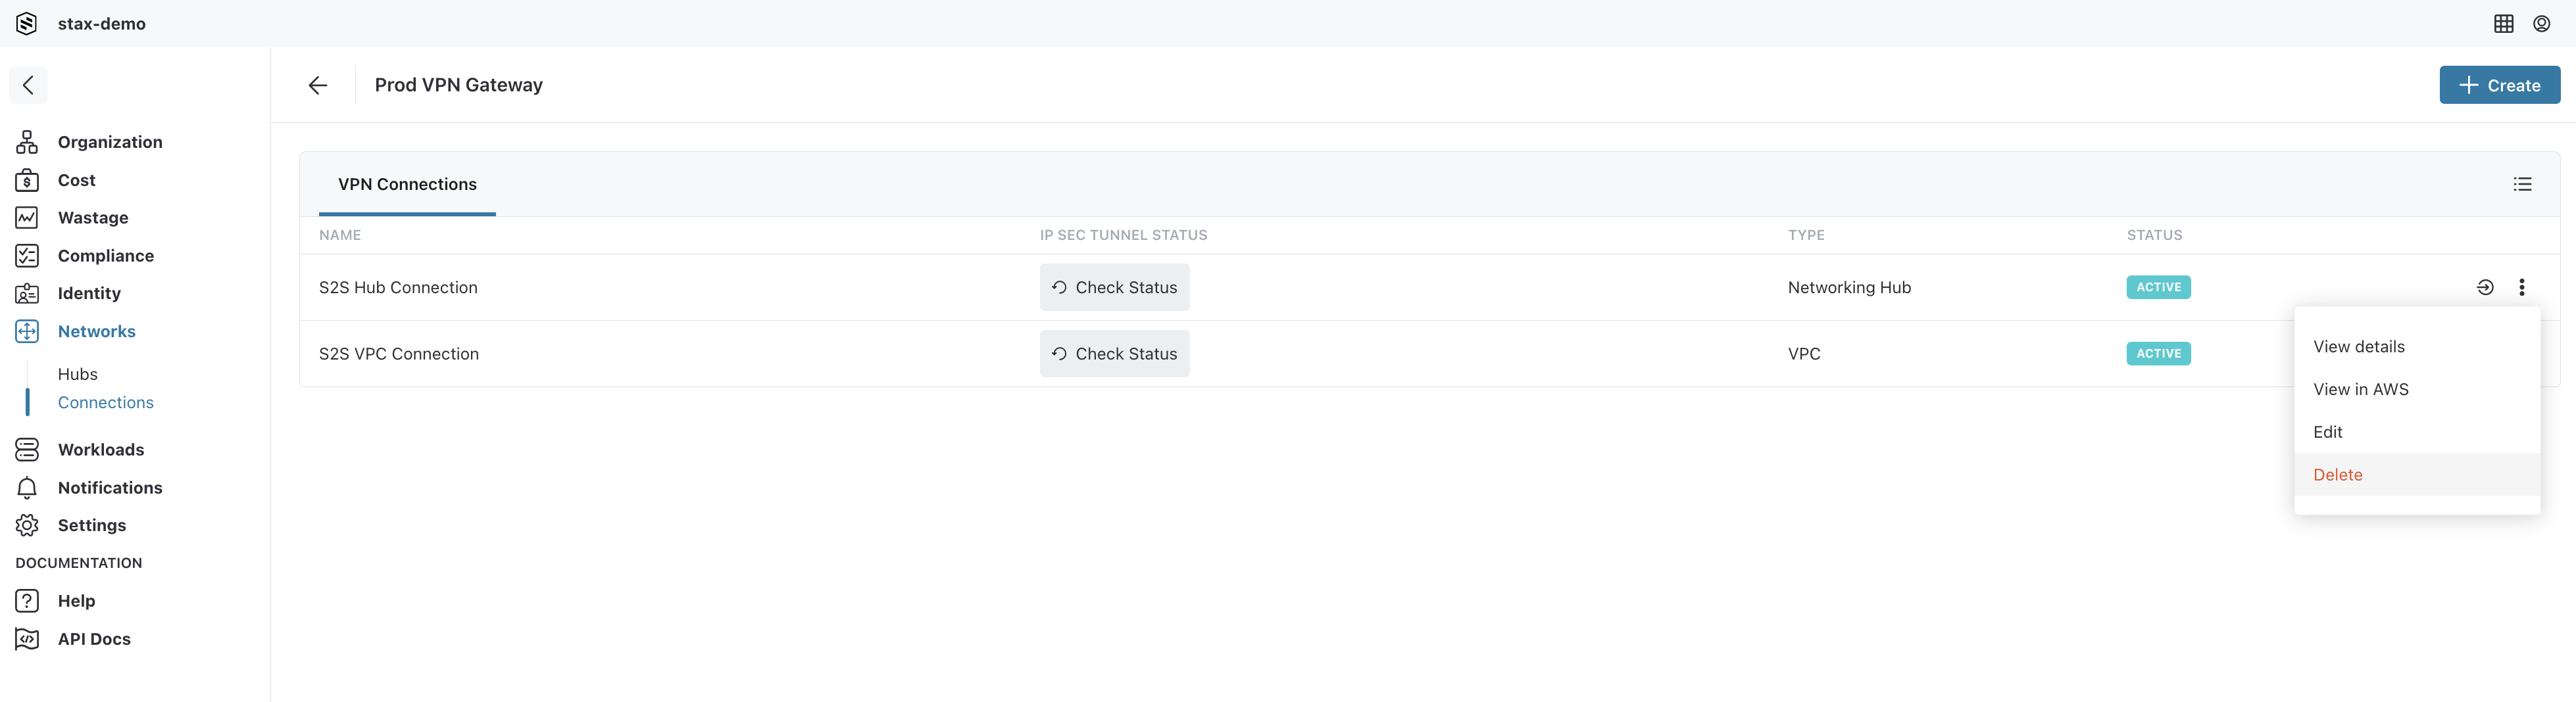
Task: Go to the Compliance section
Action: tap(106, 256)
